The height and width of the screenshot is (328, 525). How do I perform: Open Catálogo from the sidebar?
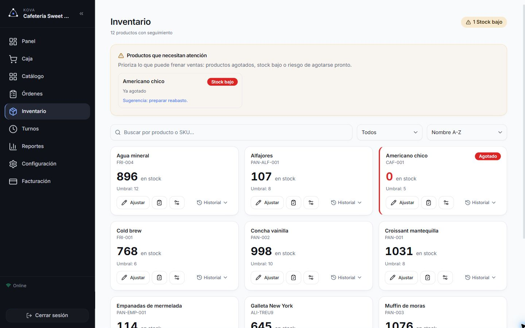[47, 76]
